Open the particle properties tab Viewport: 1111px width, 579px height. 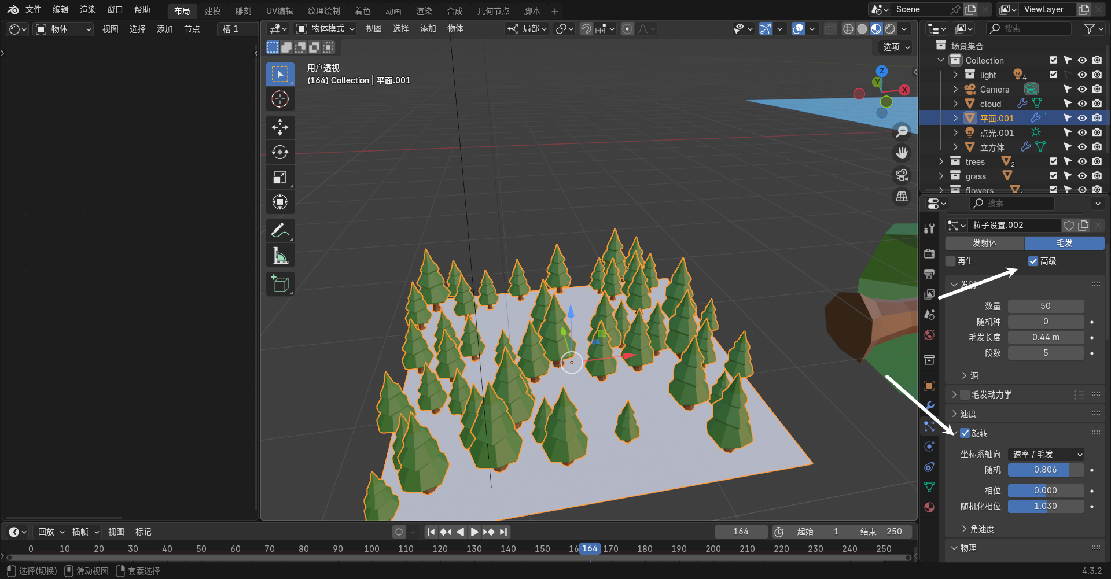point(929,426)
